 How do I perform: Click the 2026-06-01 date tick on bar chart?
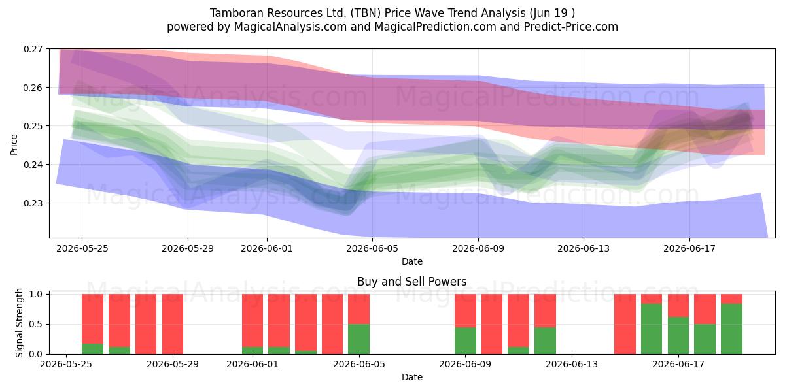[253, 364]
